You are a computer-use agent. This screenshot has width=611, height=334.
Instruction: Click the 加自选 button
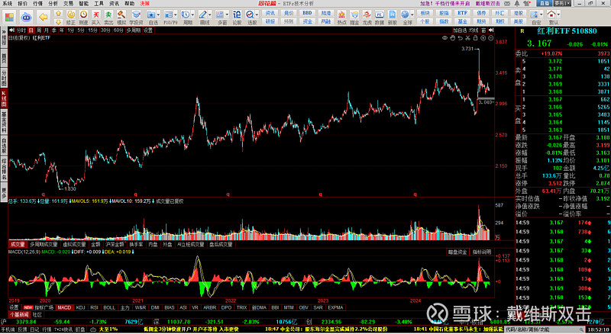click(x=460, y=30)
